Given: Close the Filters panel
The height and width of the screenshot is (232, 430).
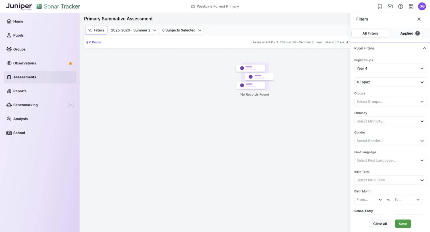Looking at the screenshot, I should (419, 19).
